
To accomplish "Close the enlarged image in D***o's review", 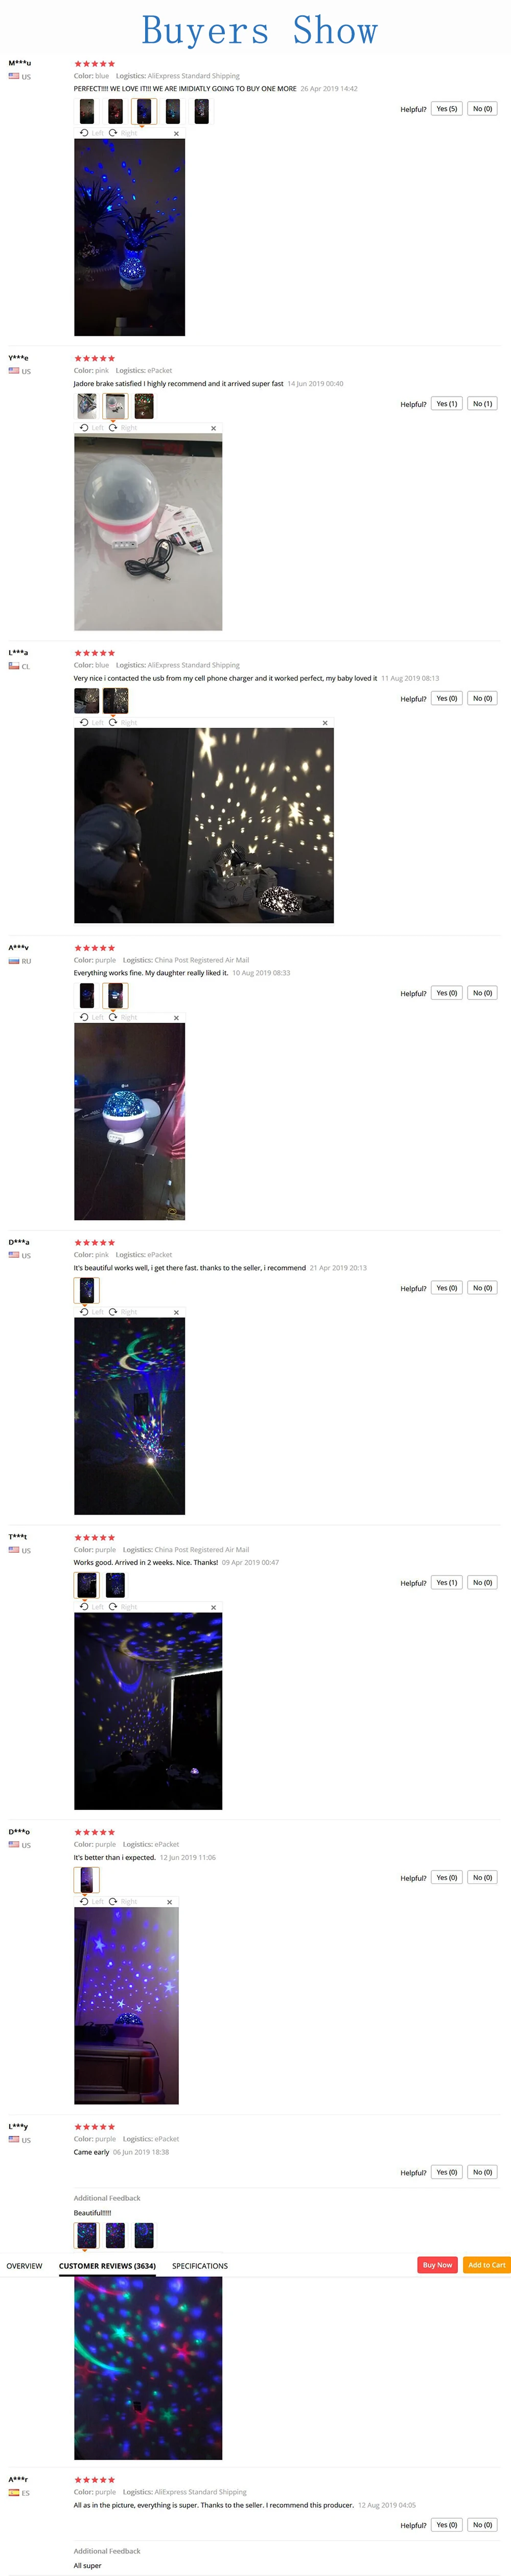I will click(169, 1902).
